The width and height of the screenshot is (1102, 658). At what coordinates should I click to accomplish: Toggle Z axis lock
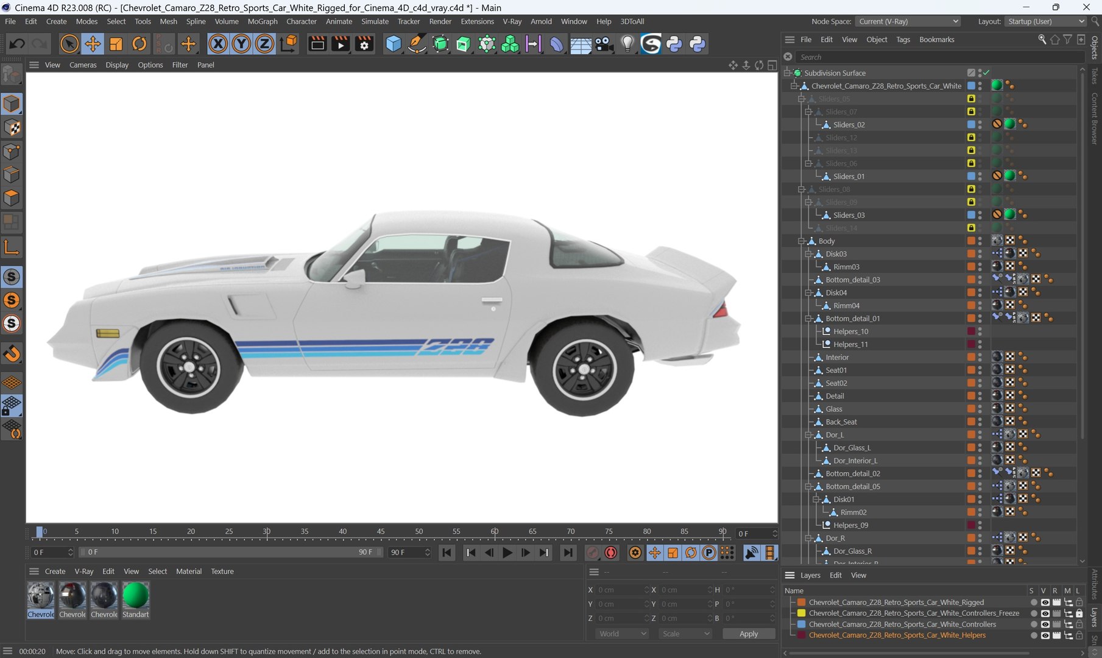(264, 44)
